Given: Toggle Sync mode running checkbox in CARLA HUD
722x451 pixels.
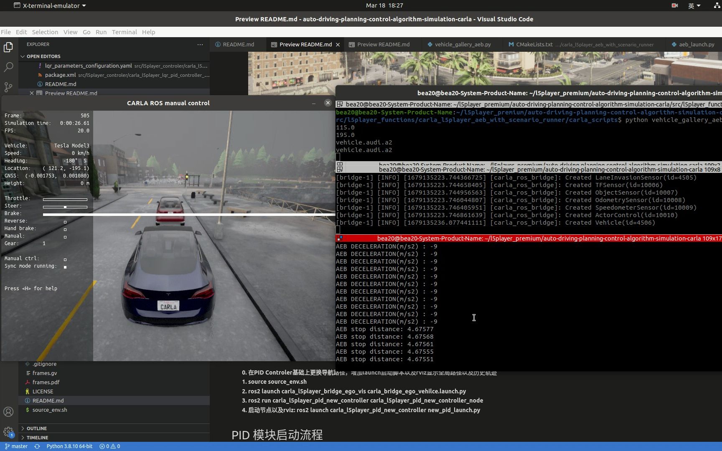Looking at the screenshot, I should click(65, 267).
